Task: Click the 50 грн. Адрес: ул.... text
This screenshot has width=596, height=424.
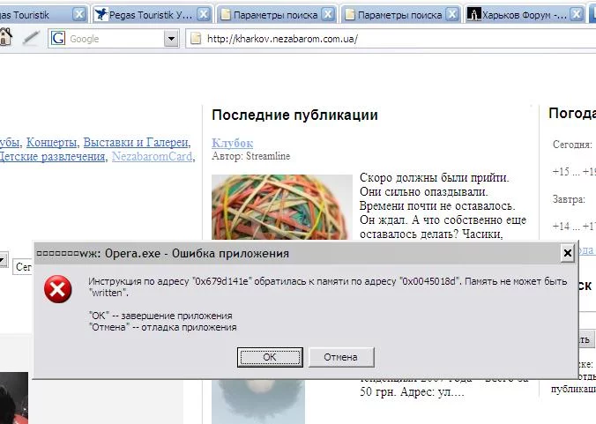Action: click(412, 392)
